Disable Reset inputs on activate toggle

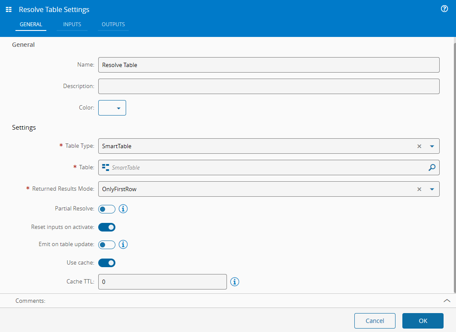click(x=107, y=227)
